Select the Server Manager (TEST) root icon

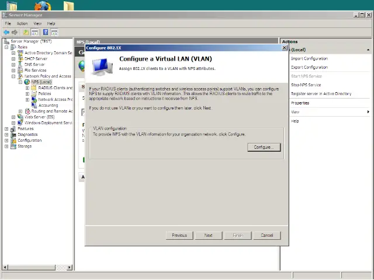point(6,41)
